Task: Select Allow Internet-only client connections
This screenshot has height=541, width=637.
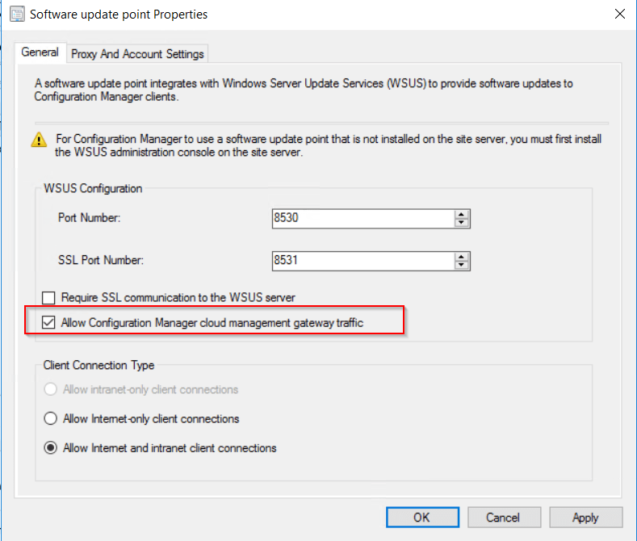Action: tap(50, 419)
